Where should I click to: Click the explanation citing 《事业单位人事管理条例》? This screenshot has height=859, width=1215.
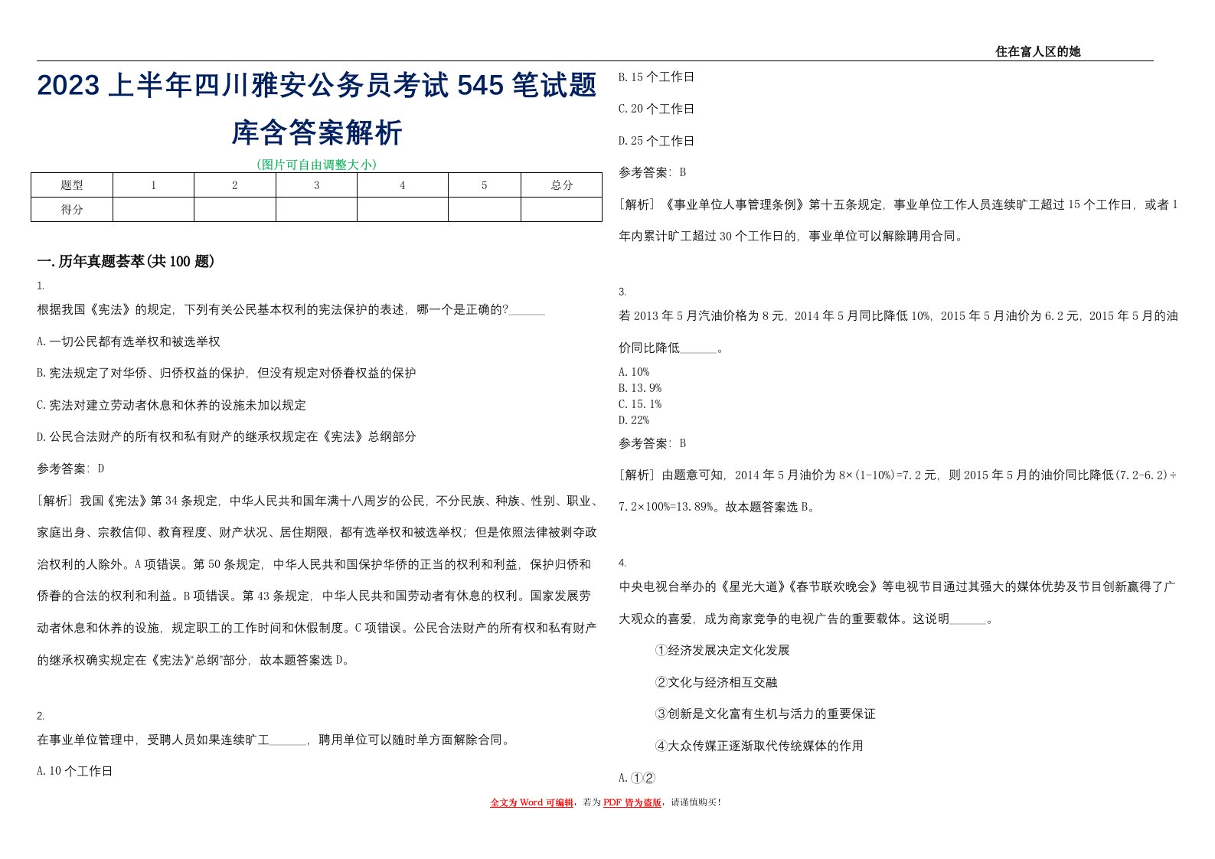898,220
